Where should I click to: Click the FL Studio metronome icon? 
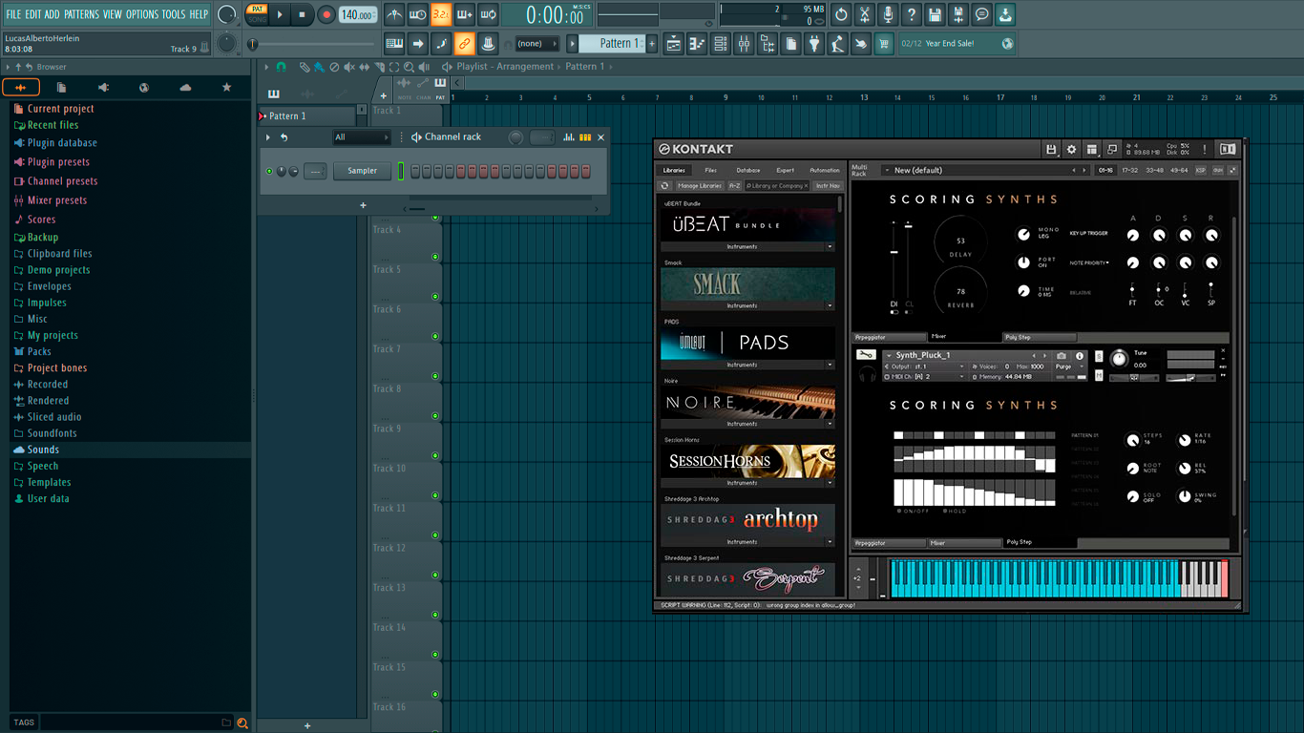[394, 14]
